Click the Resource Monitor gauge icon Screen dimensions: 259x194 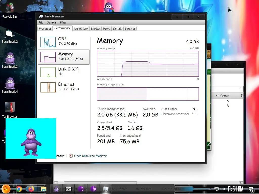[71, 156]
